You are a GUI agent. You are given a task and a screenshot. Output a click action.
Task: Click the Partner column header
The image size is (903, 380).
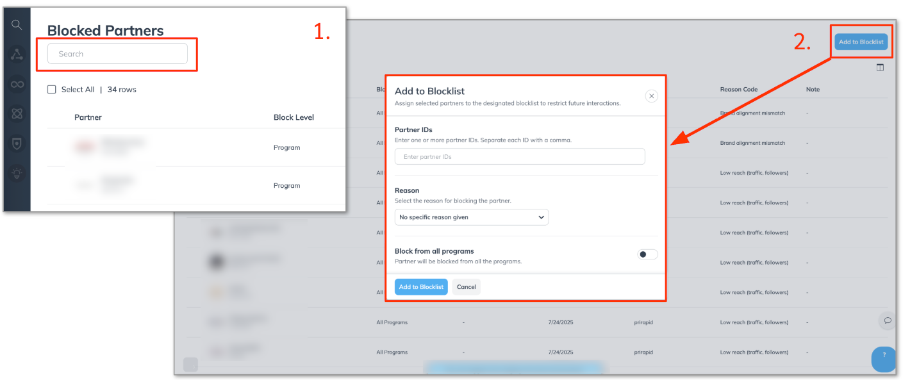(88, 117)
